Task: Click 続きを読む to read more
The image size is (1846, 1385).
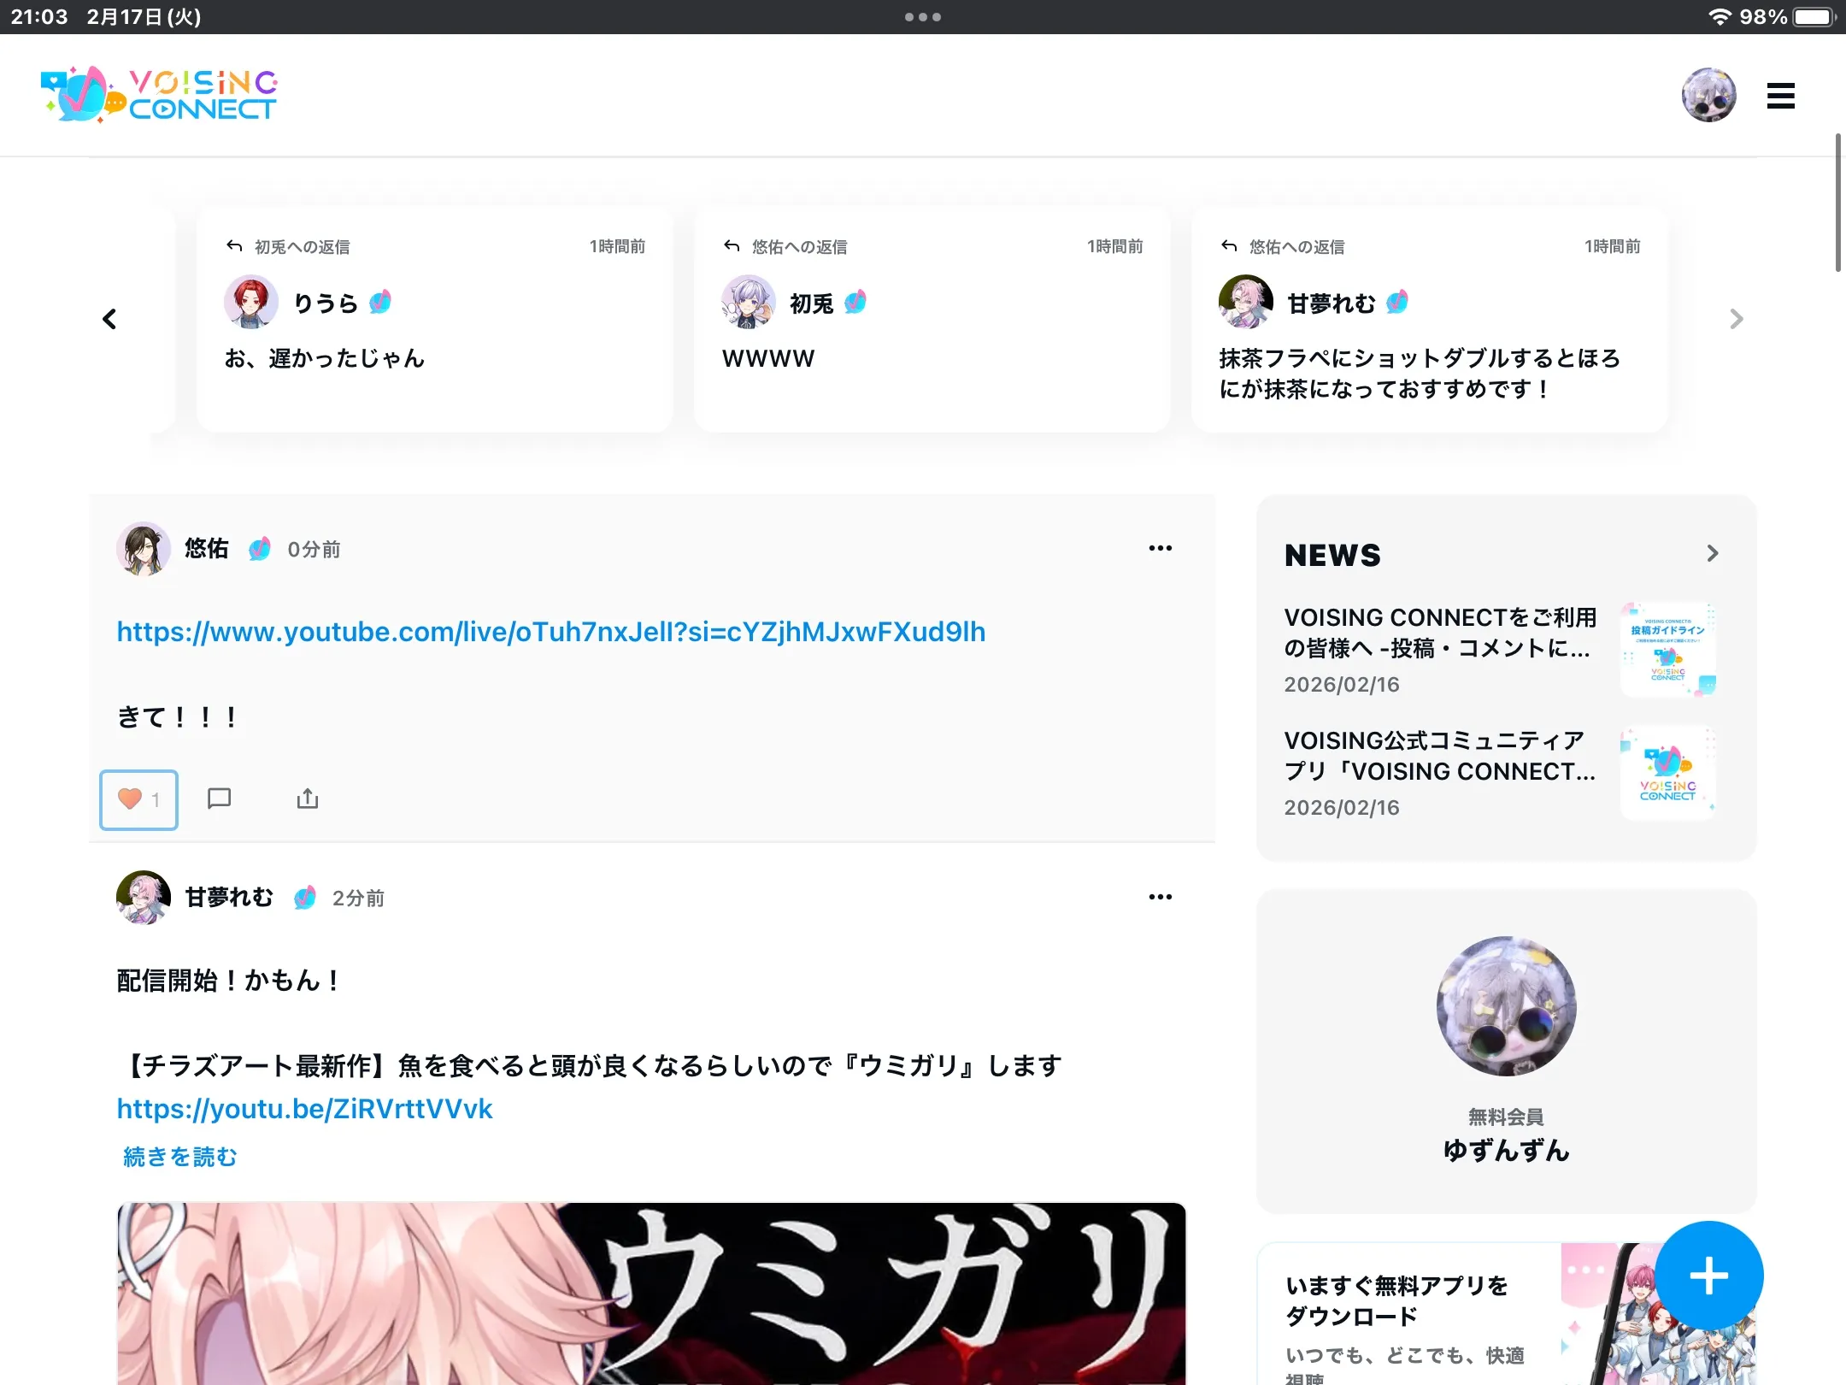Action: point(179,1157)
